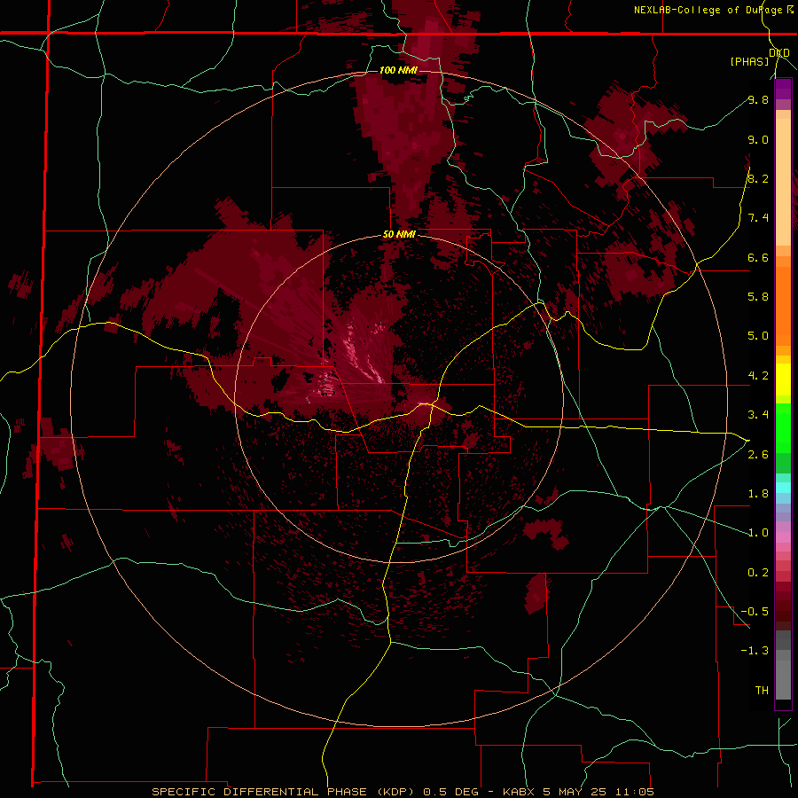The width and height of the screenshot is (798, 798).
Task: Click the 1.8 scale value label
Action: click(758, 494)
